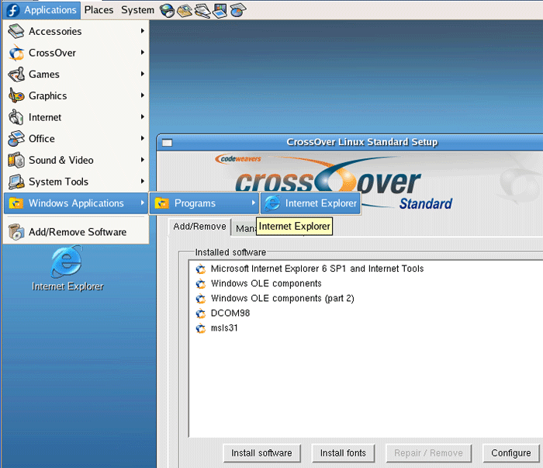Select the Windows Applications menu item
This screenshot has width=543, height=468.
click(x=76, y=203)
